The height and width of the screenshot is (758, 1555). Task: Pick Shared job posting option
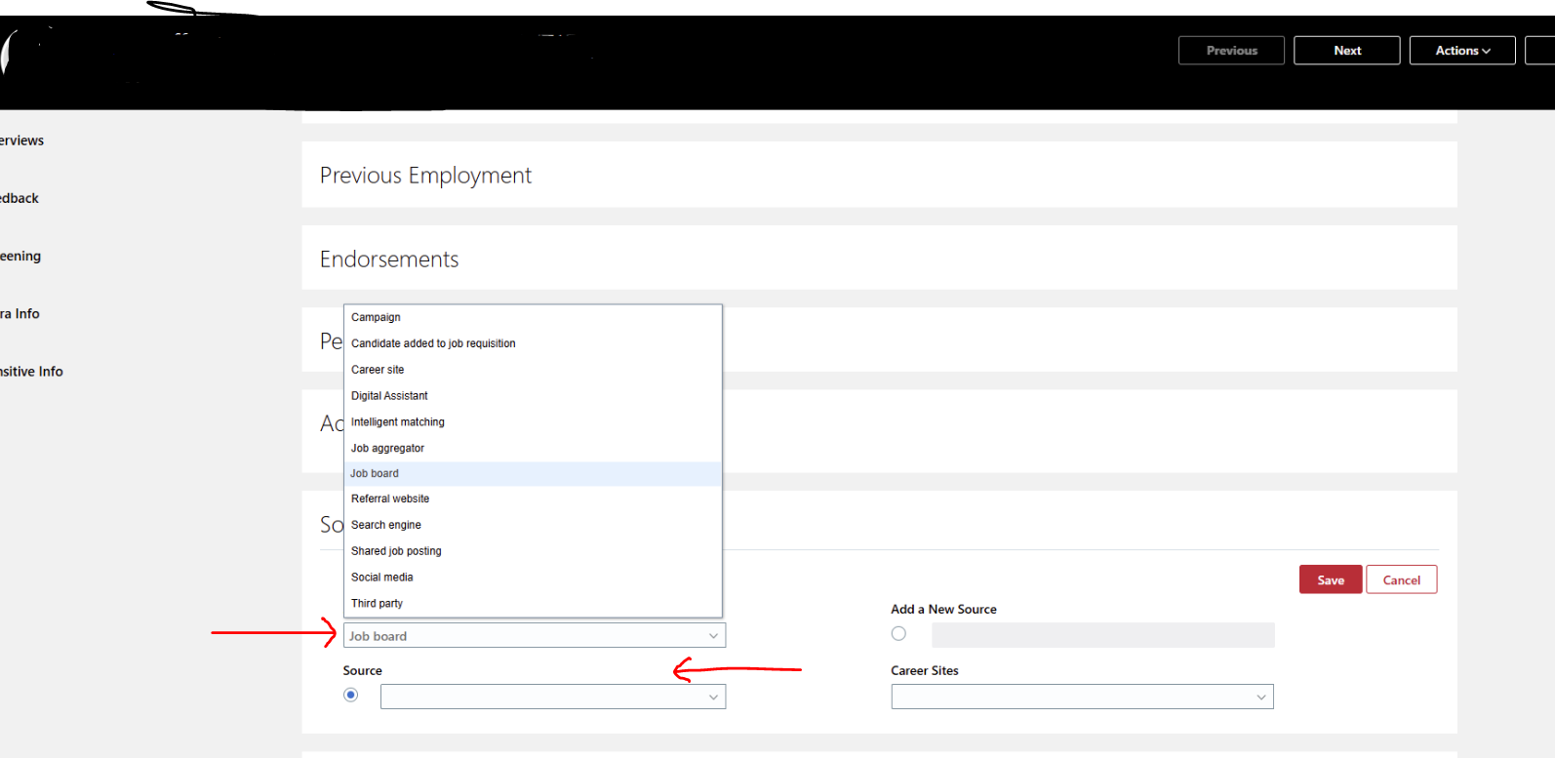pos(533,551)
